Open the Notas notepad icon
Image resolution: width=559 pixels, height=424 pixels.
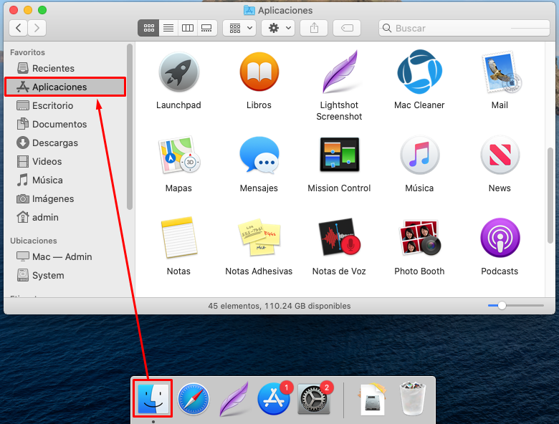[x=178, y=237]
